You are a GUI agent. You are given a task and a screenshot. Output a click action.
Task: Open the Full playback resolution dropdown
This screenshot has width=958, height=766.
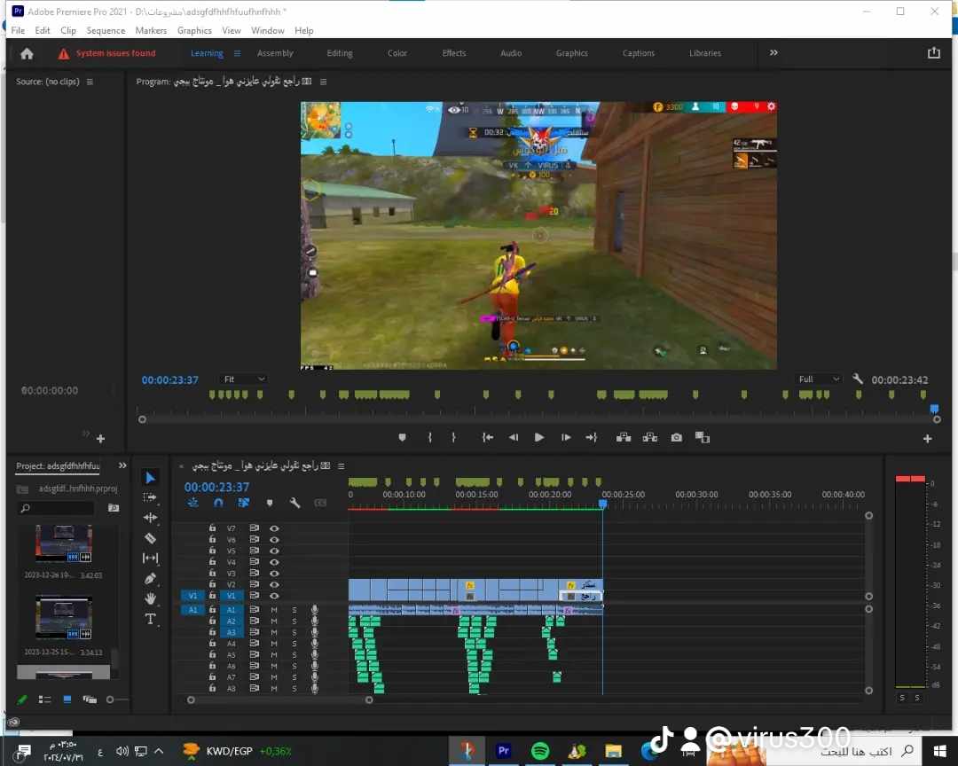coord(818,379)
